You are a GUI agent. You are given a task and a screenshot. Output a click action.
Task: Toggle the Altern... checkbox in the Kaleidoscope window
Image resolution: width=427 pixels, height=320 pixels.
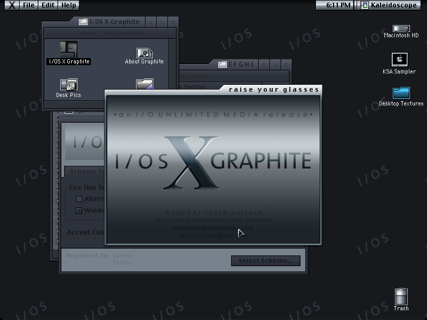click(79, 199)
